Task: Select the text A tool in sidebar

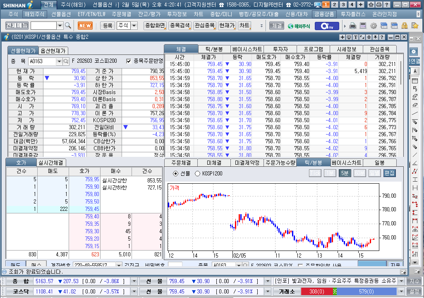Action: 415,71
